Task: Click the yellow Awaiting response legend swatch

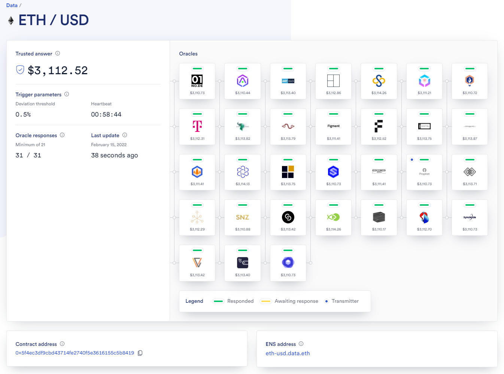Action: tap(265, 301)
